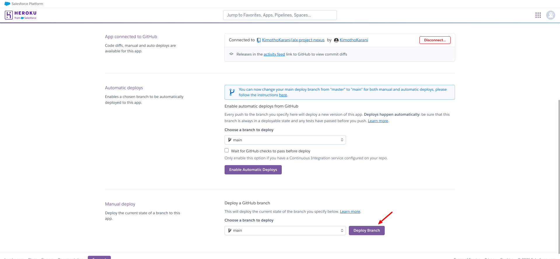The height and width of the screenshot is (259, 560).
Task: Focus the Jump to Favorites search field
Action: (280, 15)
